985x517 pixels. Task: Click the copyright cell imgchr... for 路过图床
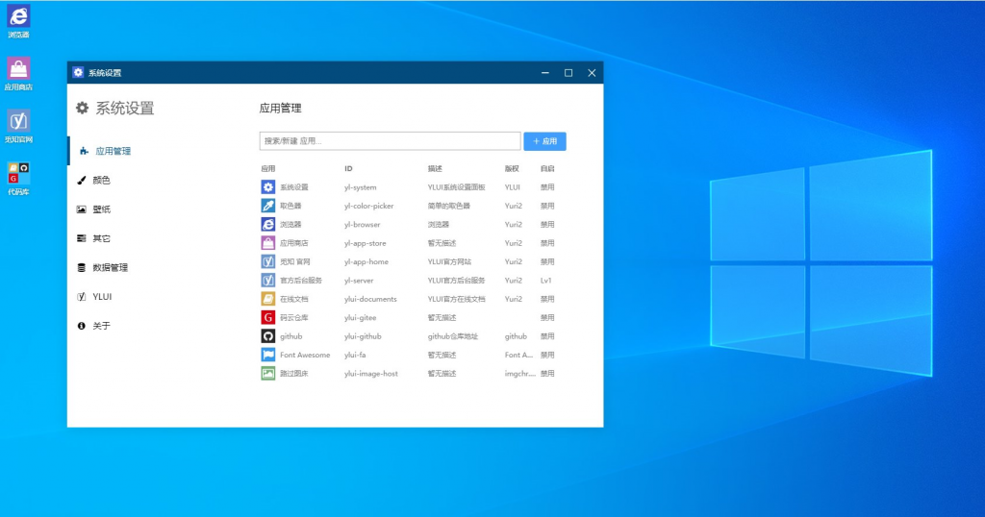[x=520, y=373]
